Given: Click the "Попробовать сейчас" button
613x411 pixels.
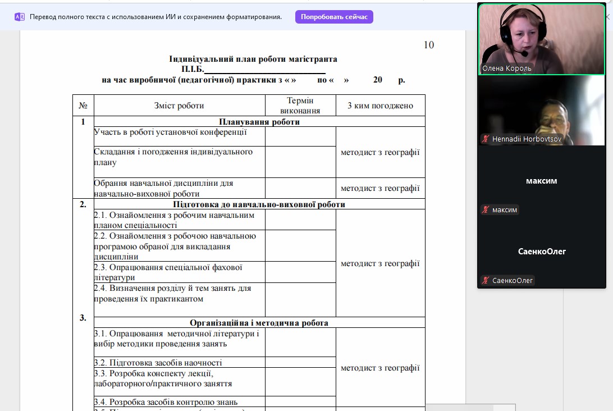Looking at the screenshot, I should tap(334, 17).
